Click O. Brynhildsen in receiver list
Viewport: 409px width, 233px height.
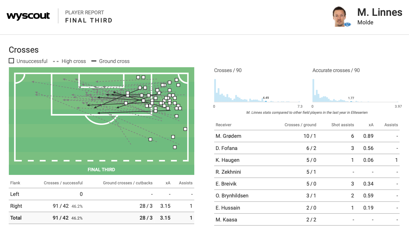(x=232, y=196)
